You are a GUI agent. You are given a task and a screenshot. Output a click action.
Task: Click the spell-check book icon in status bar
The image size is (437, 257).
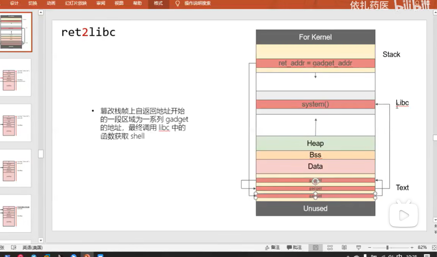[x=14, y=248]
